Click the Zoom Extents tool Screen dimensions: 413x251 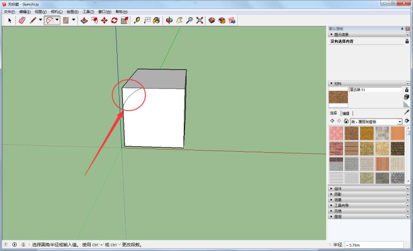pyautogui.click(x=200, y=20)
